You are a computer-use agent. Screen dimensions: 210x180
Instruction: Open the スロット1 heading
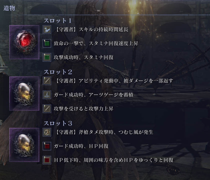coord(57,21)
